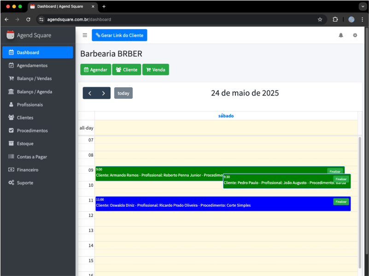Jump to today's date
This screenshot has height=276, width=369.
123,93
